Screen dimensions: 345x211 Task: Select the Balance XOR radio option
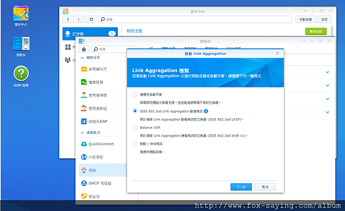(x=135, y=127)
